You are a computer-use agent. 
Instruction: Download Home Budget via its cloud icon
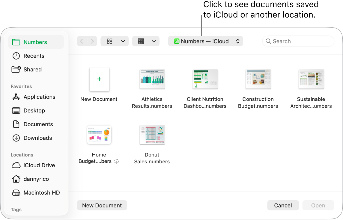(117, 161)
